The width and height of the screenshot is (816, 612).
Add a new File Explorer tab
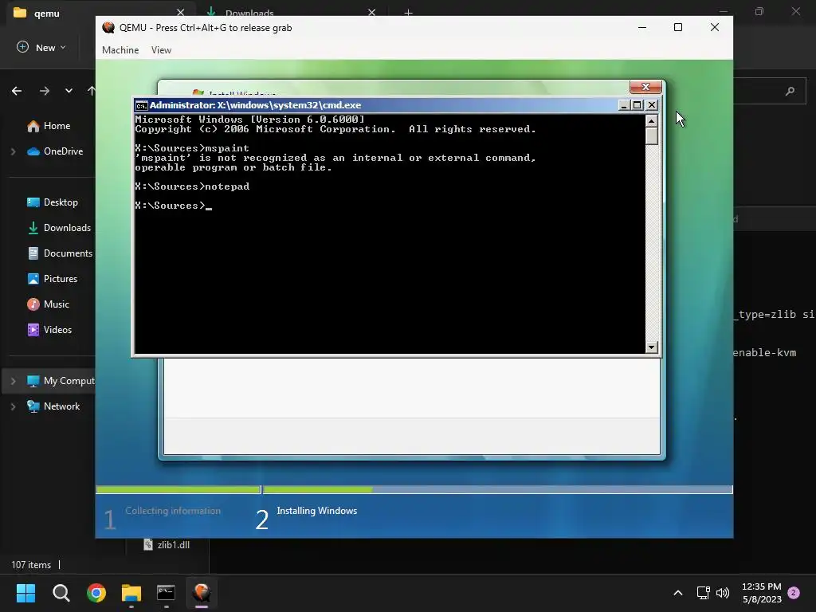[409, 13]
